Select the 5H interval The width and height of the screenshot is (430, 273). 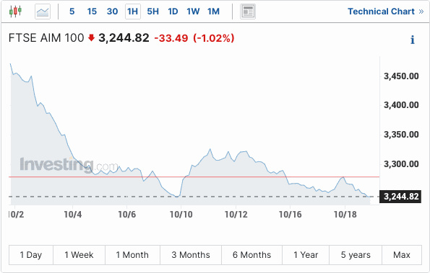pyautogui.click(x=152, y=12)
